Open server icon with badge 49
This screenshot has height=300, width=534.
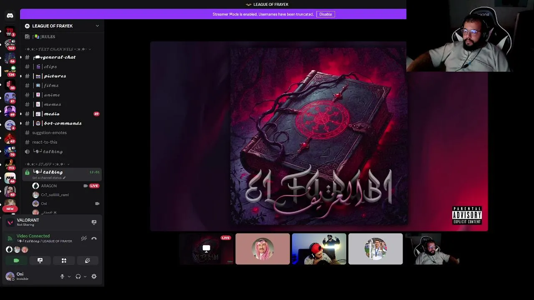[x=10, y=111]
